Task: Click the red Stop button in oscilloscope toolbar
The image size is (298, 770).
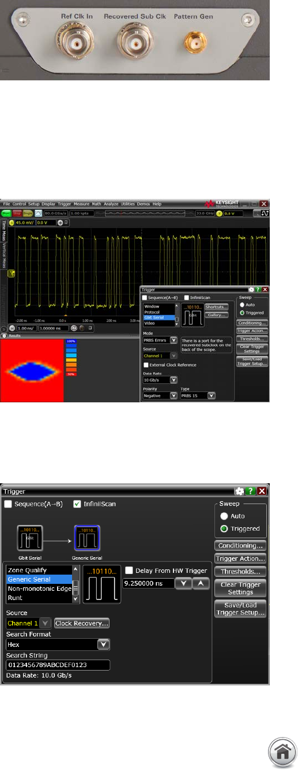Action: (x=17, y=213)
